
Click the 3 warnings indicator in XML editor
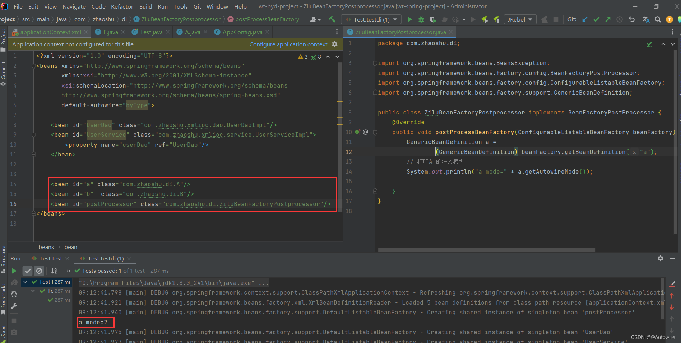(x=303, y=57)
